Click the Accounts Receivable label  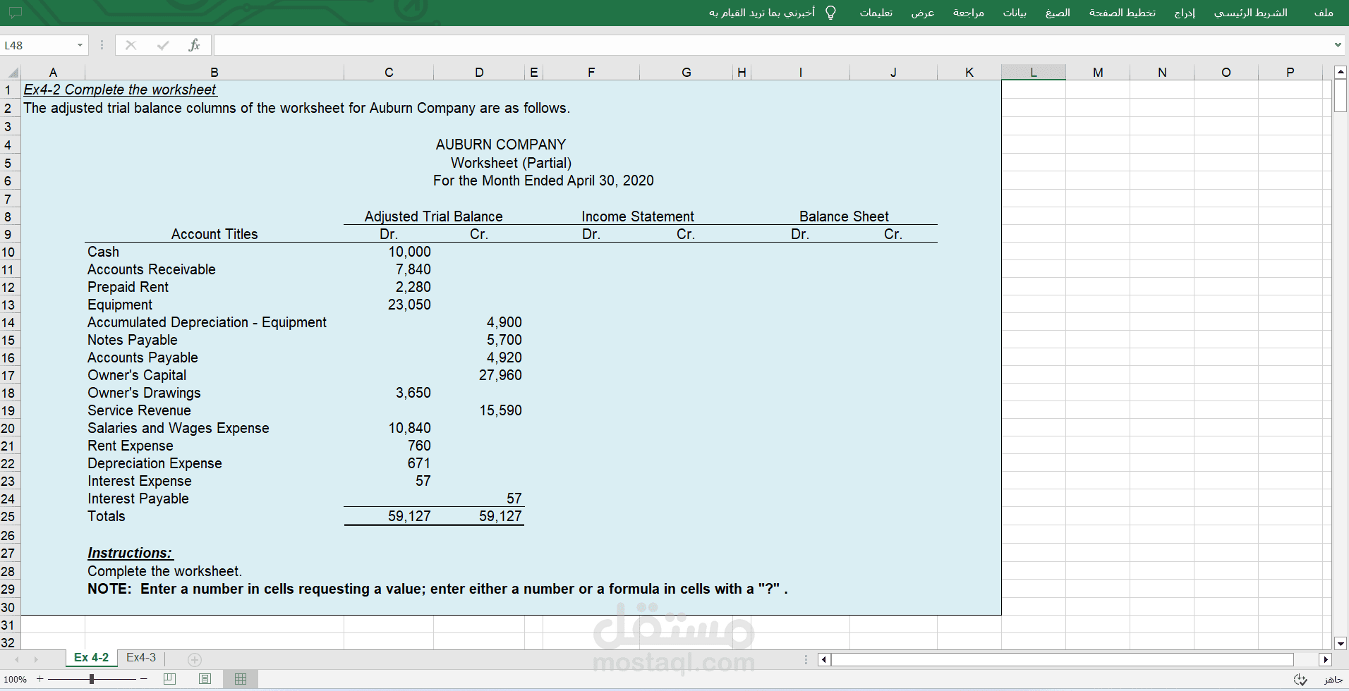pyautogui.click(x=152, y=269)
